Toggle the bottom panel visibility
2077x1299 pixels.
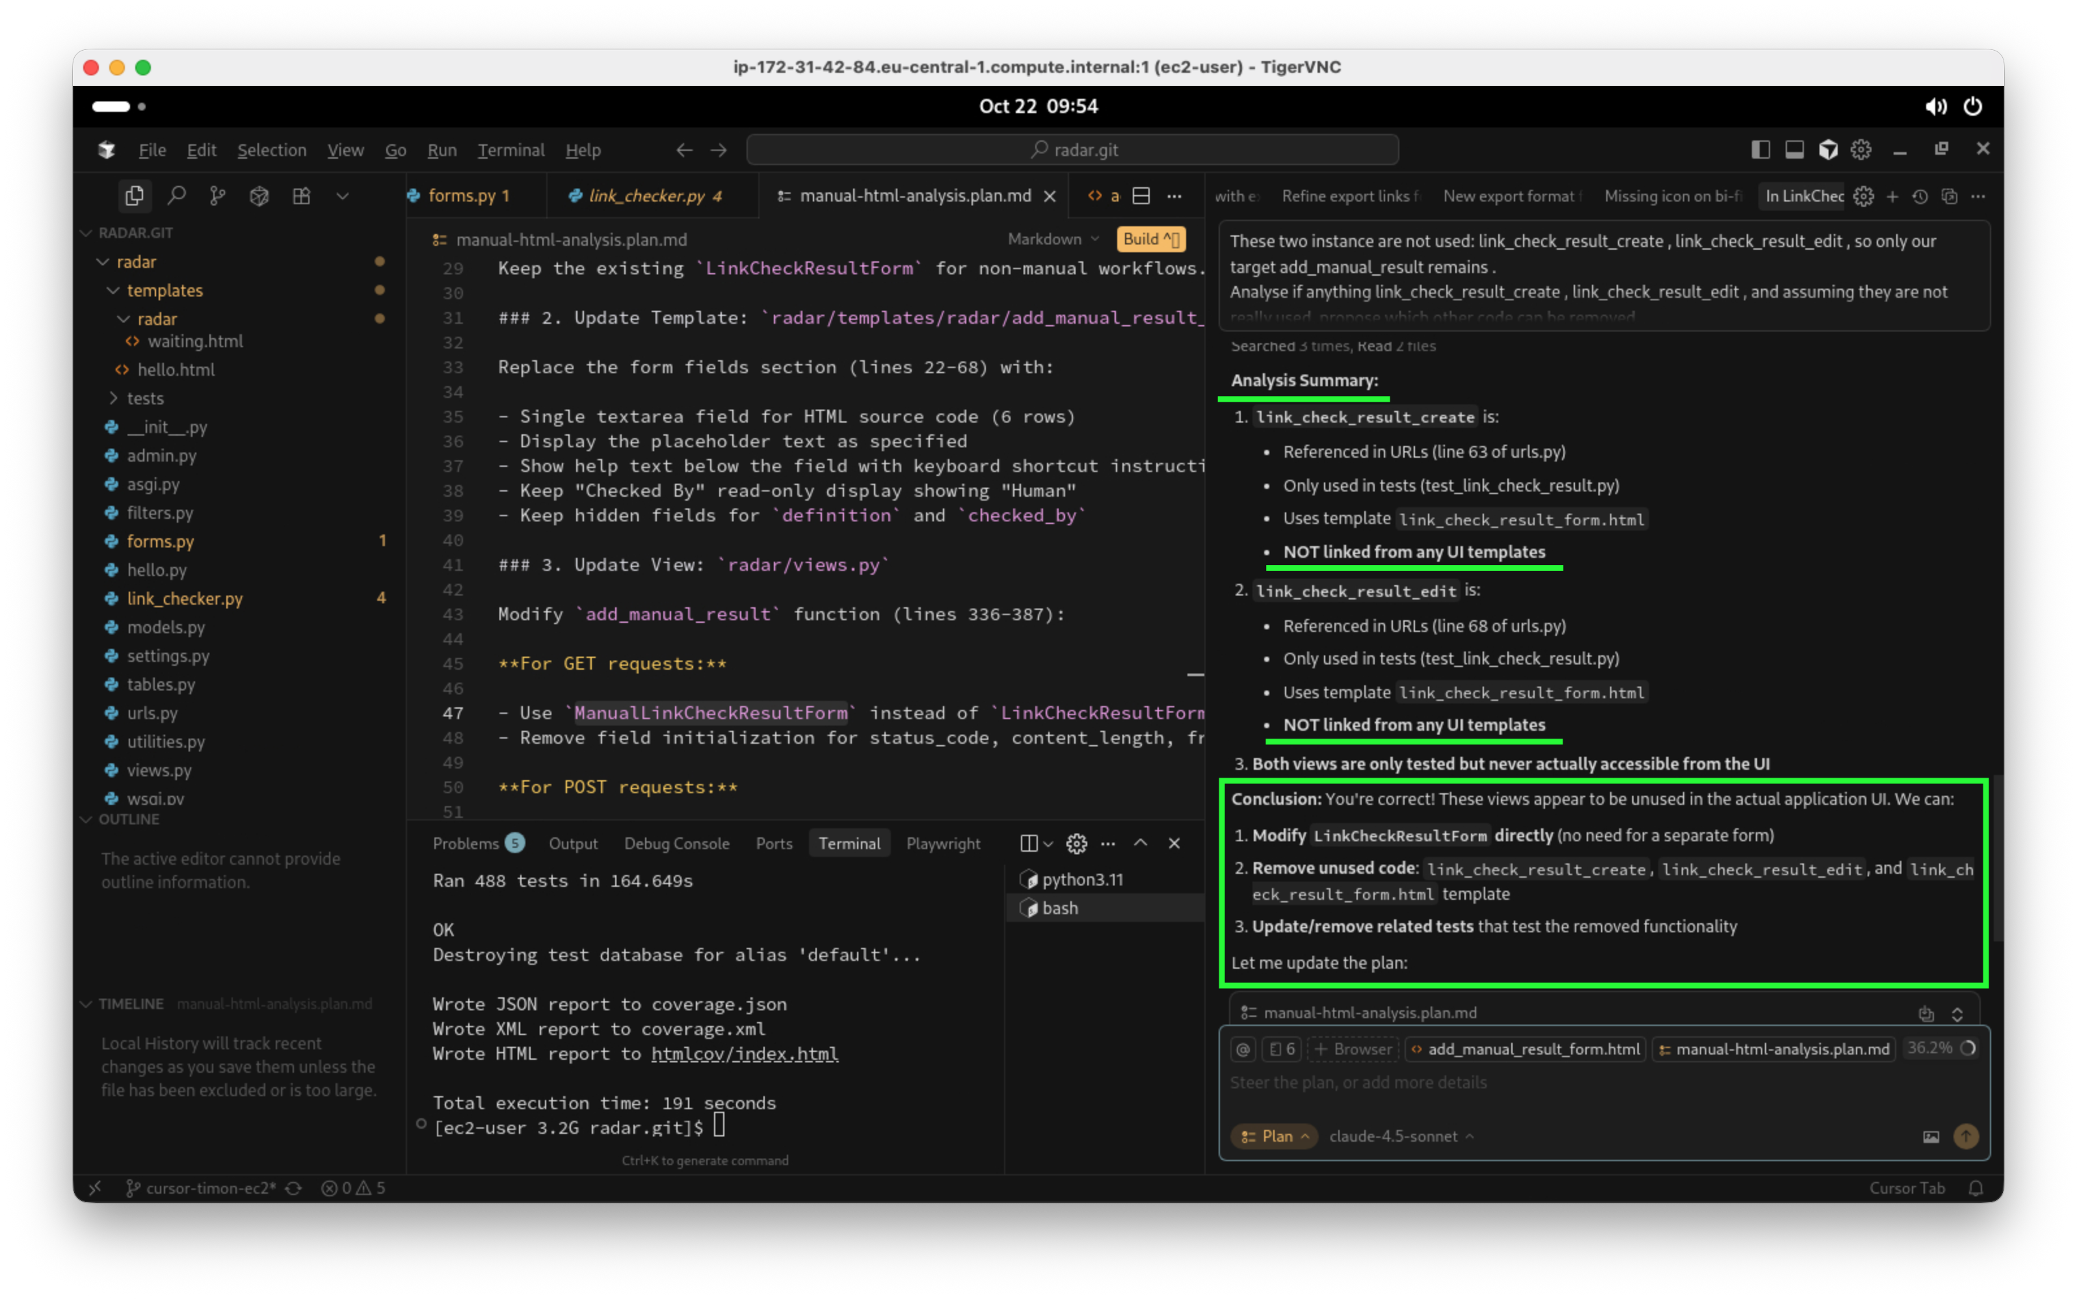[1794, 150]
